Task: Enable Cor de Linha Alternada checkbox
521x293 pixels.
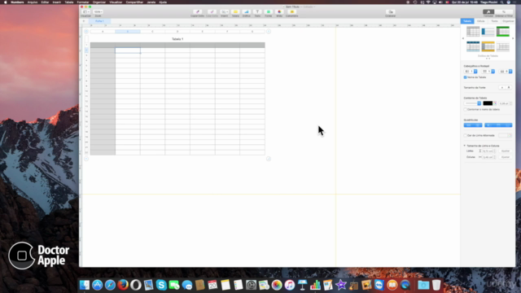Action: (x=465, y=136)
